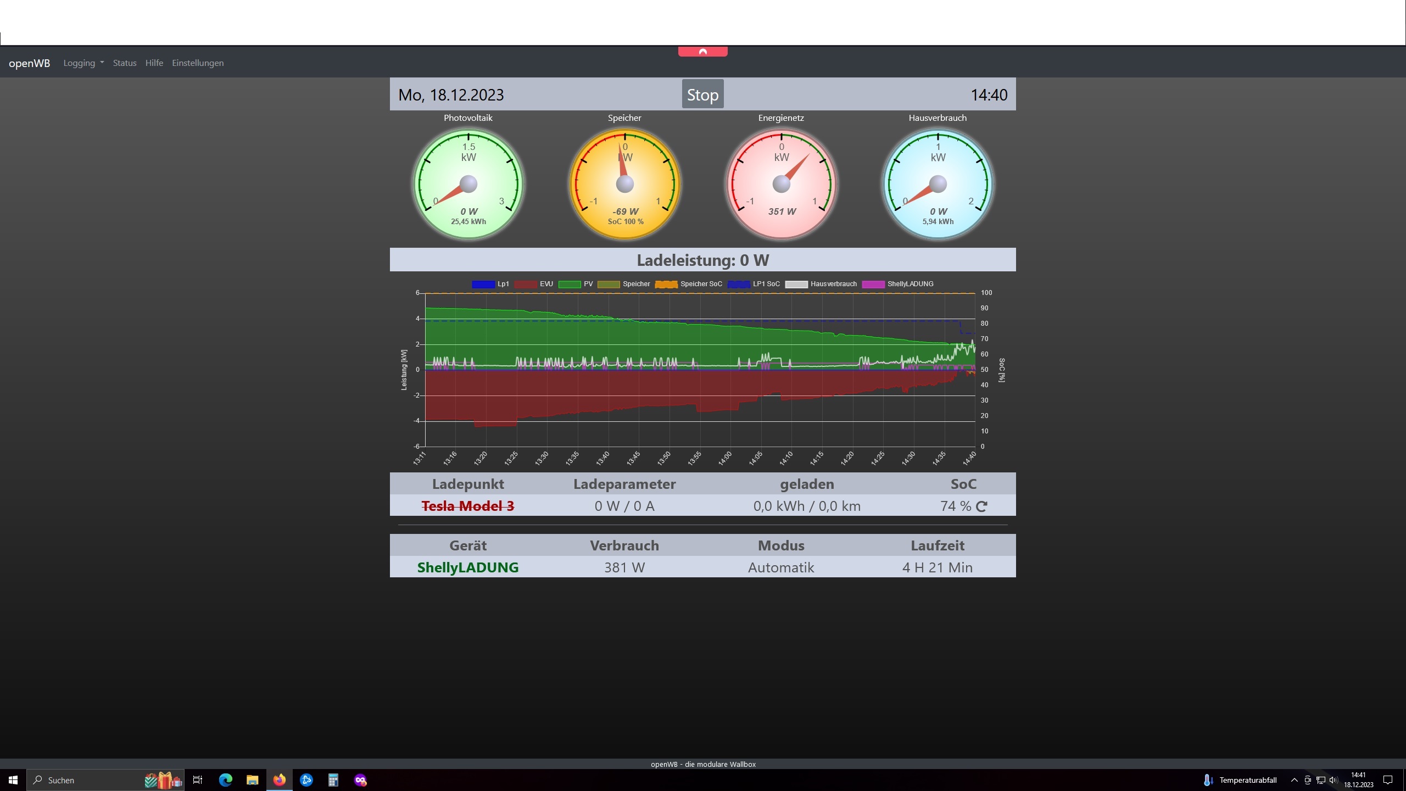This screenshot has width=1406, height=791.
Task: Expand the Logging dropdown menu
Action: coord(83,63)
